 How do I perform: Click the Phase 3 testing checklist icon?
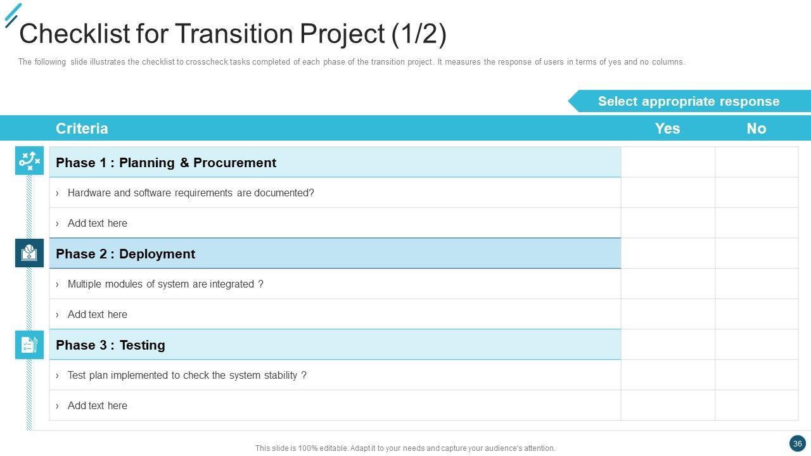[x=29, y=345]
